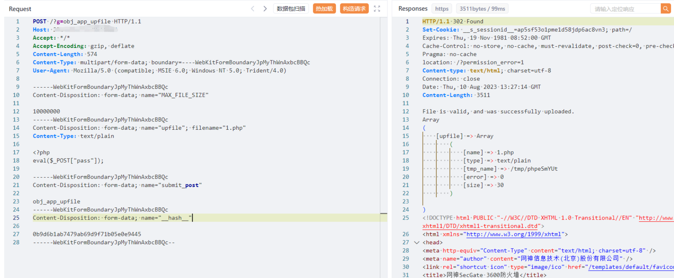Click the MAX_FILE_SIZE Content-Disposition line

pyautogui.click(x=121, y=95)
